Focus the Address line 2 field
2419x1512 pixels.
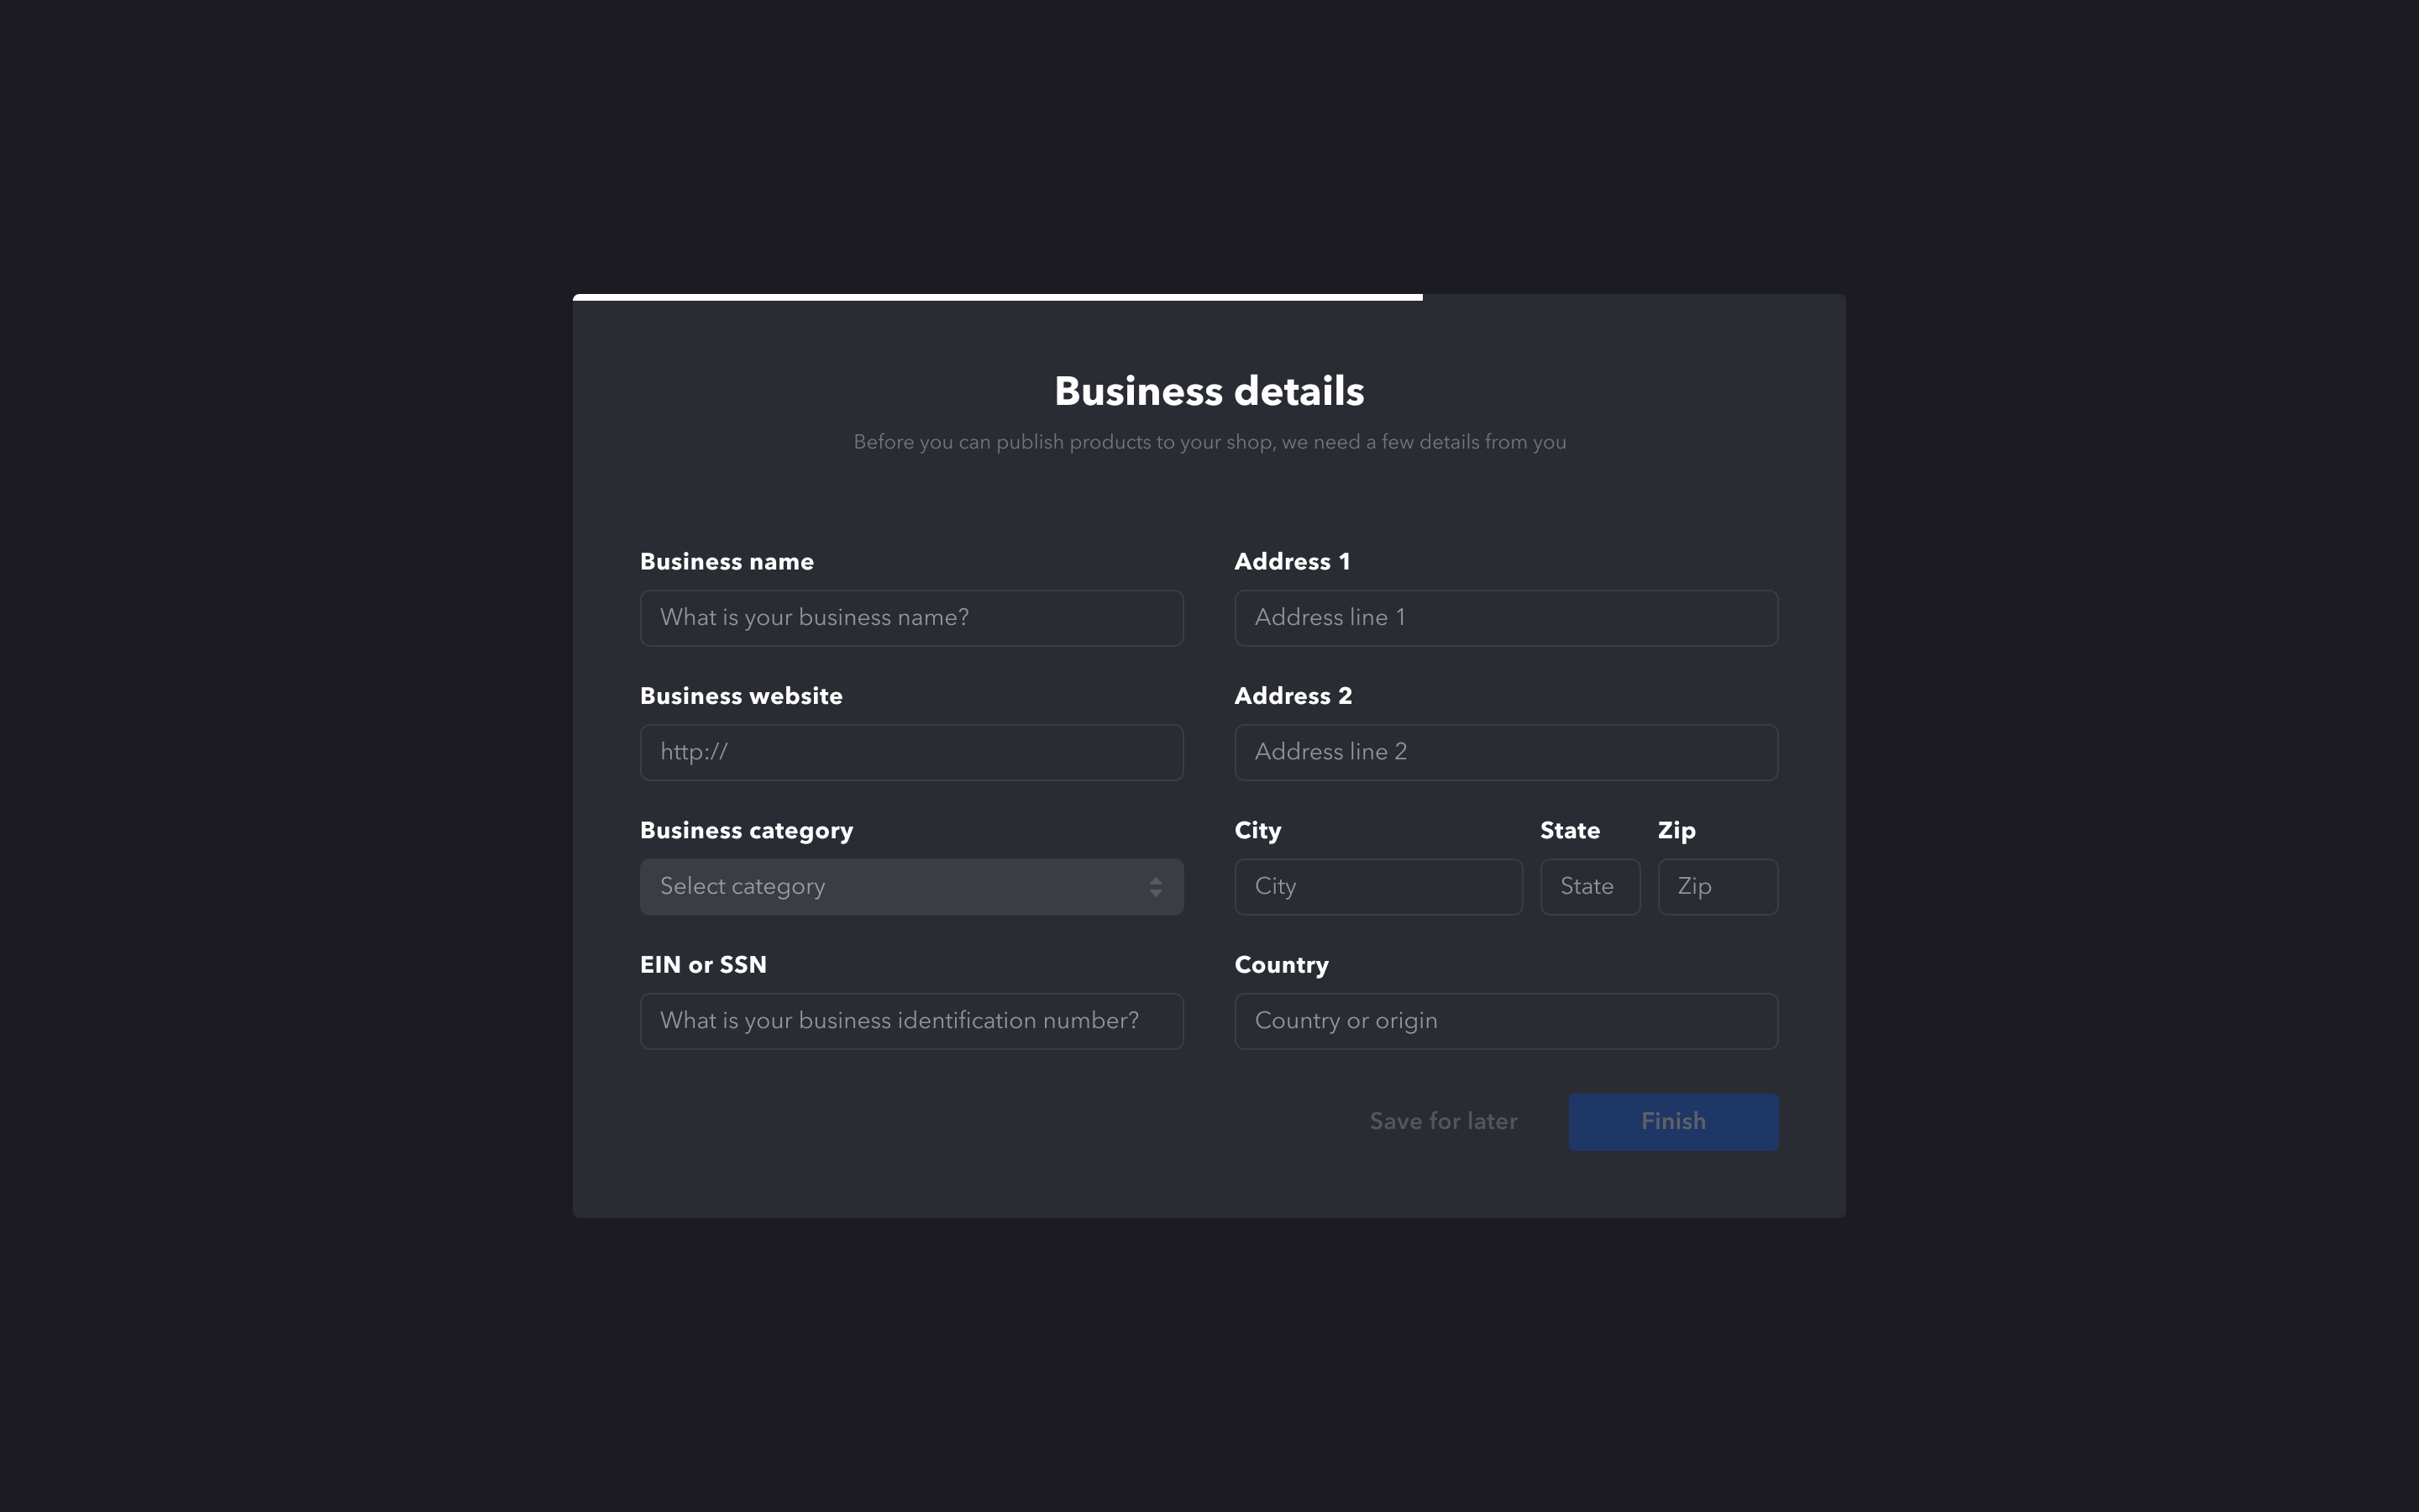pos(1505,752)
